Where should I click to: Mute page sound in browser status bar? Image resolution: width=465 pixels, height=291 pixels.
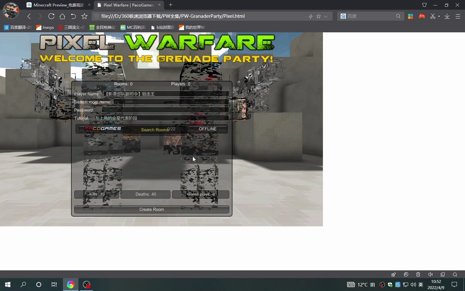(430, 275)
